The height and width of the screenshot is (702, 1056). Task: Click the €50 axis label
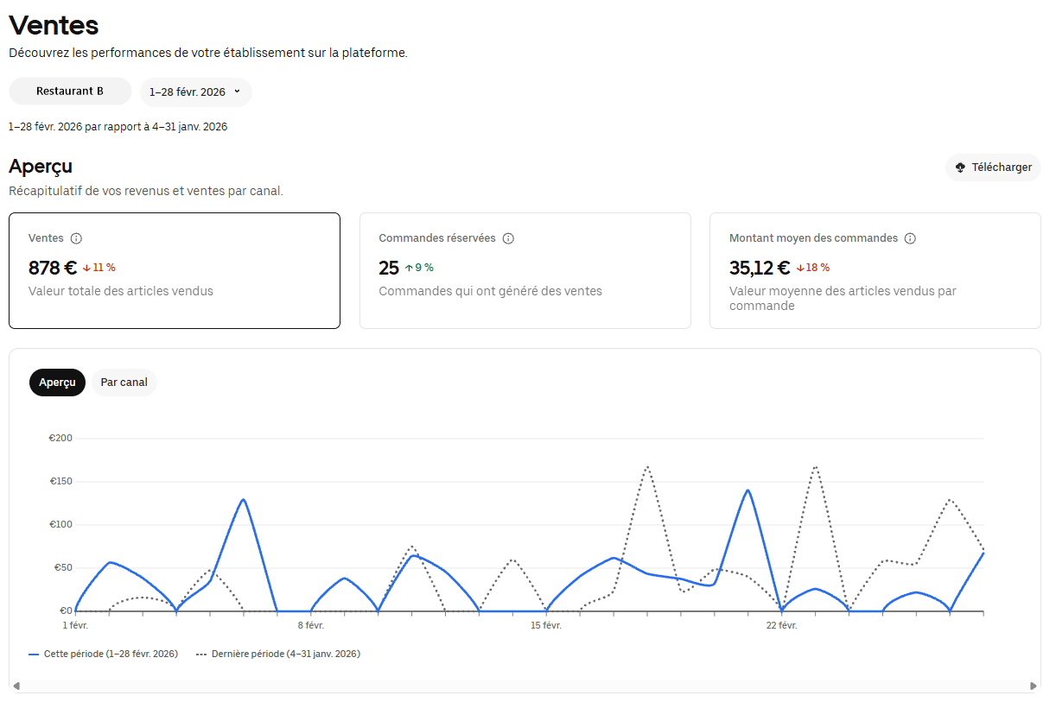point(62,568)
